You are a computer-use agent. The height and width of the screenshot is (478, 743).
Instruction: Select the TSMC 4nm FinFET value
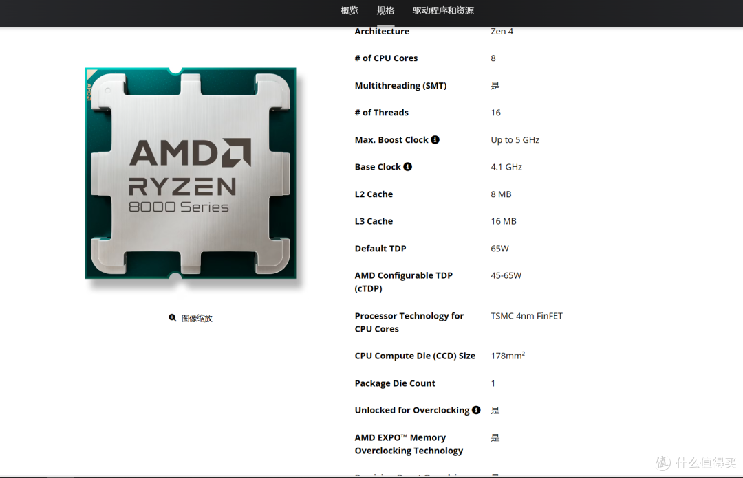pos(526,316)
